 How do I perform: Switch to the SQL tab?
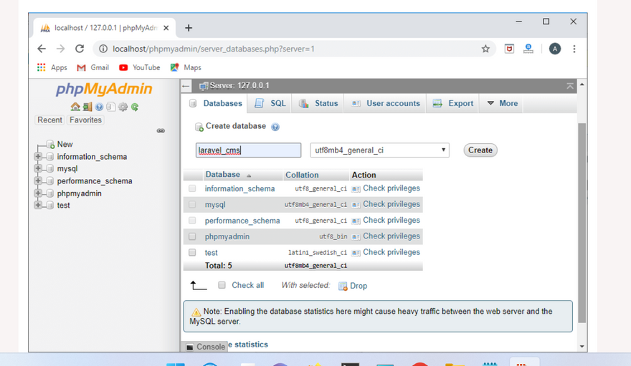coord(270,103)
